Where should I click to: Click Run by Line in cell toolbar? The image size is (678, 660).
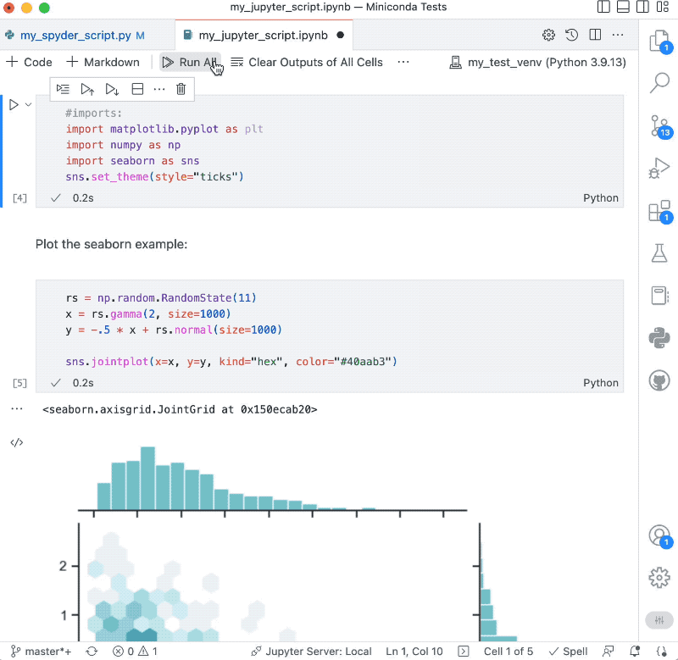pyautogui.click(x=63, y=90)
